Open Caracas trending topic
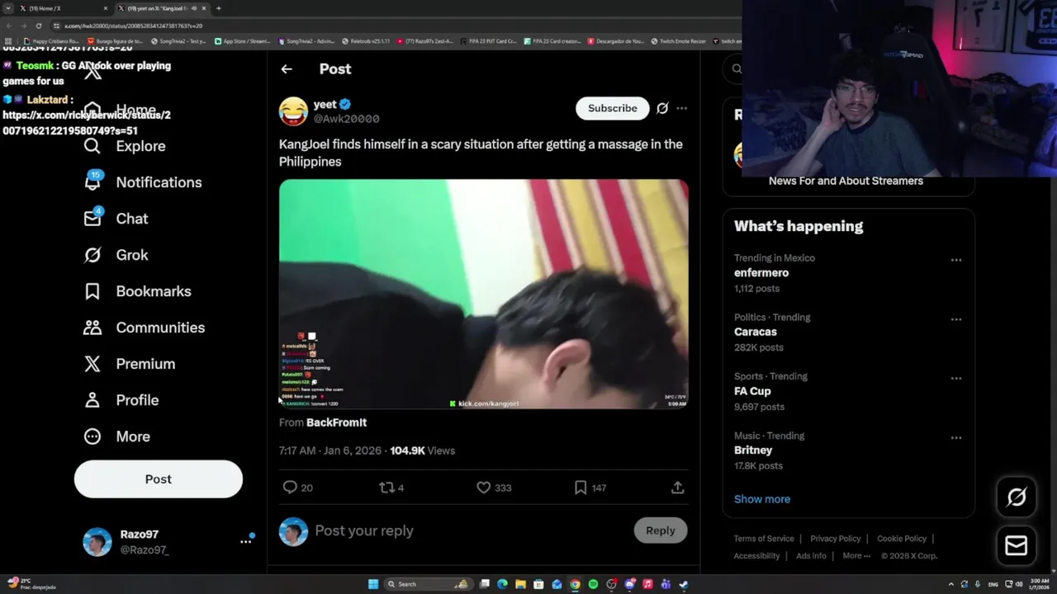The width and height of the screenshot is (1057, 594). click(x=756, y=332)
